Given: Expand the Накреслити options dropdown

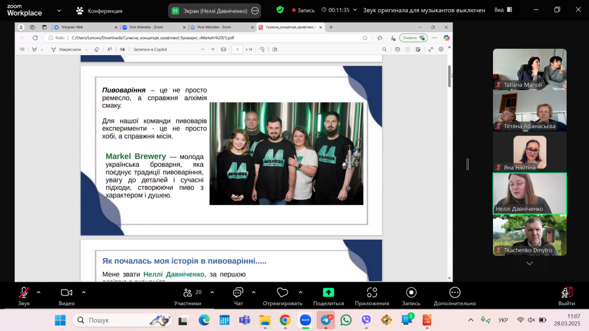Looking at the screenshot, I should [x=86, y=49].
